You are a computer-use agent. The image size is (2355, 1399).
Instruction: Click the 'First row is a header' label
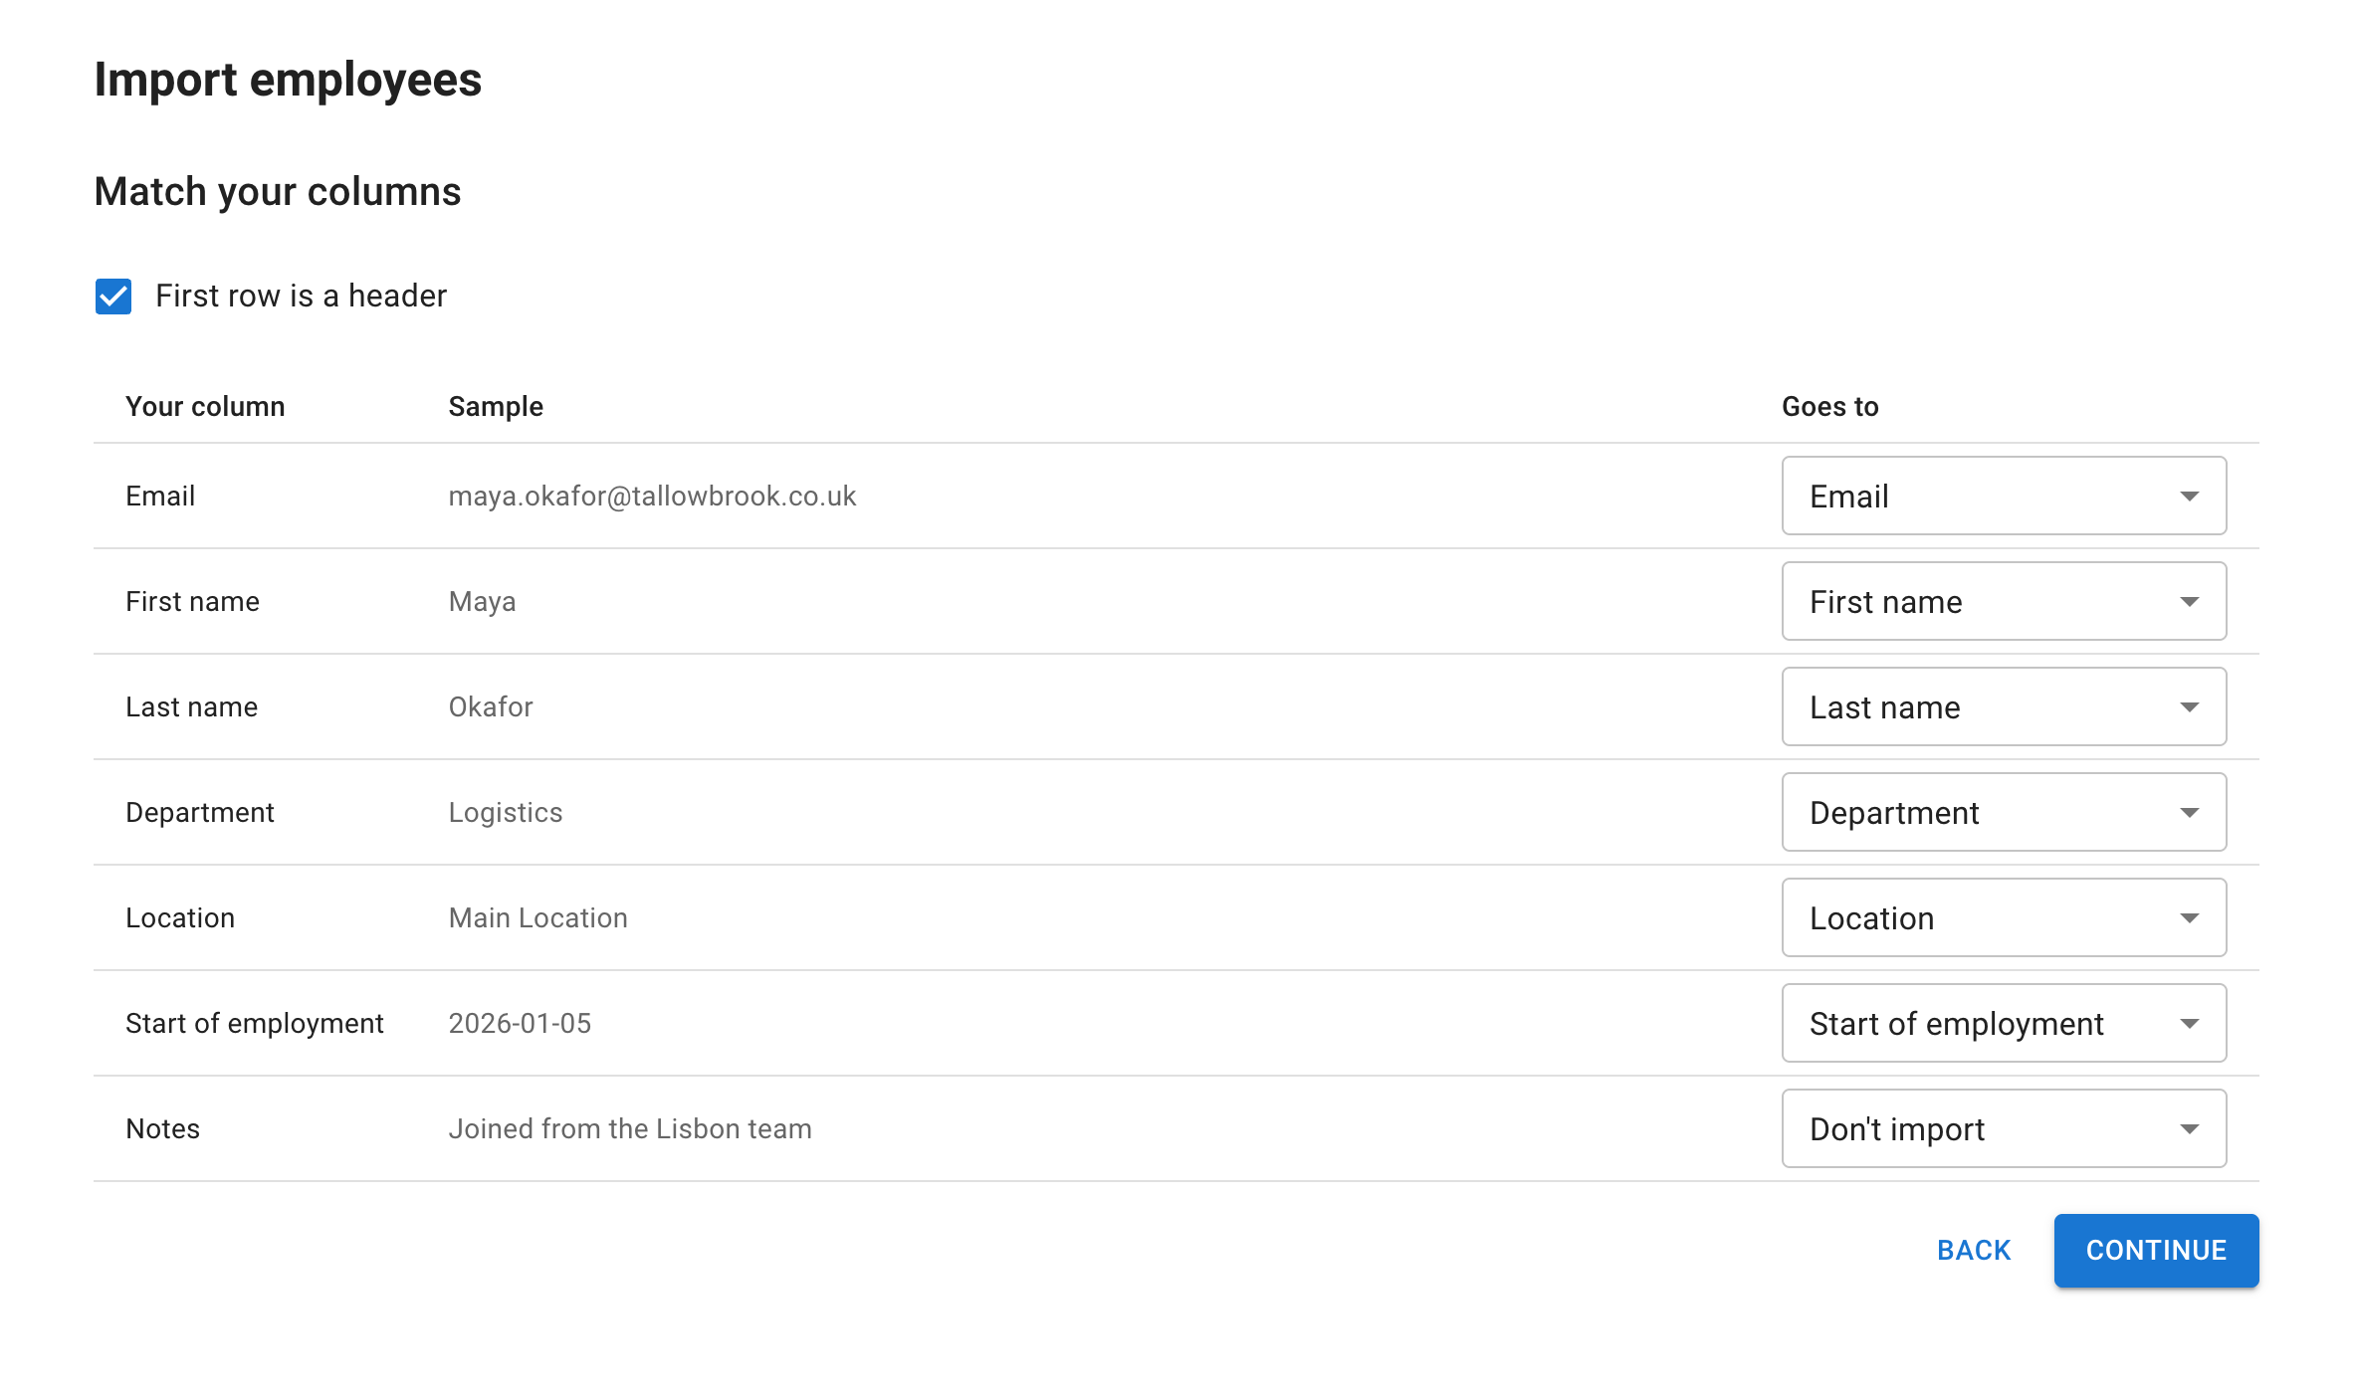[301, 297]
